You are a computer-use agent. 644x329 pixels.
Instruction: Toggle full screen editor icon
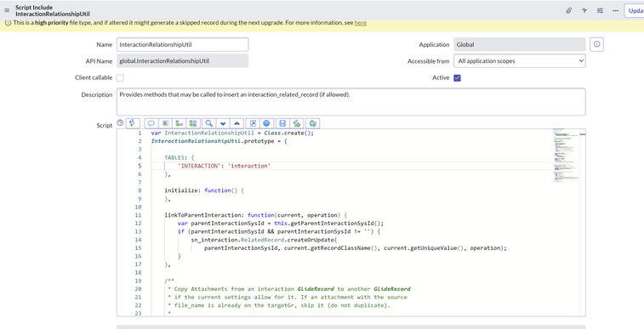coord(253,123)
